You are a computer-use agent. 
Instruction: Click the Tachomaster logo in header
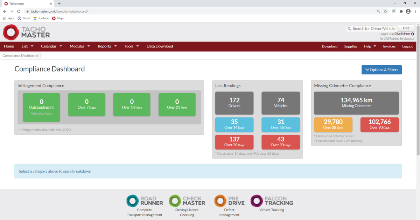point(27,32)
